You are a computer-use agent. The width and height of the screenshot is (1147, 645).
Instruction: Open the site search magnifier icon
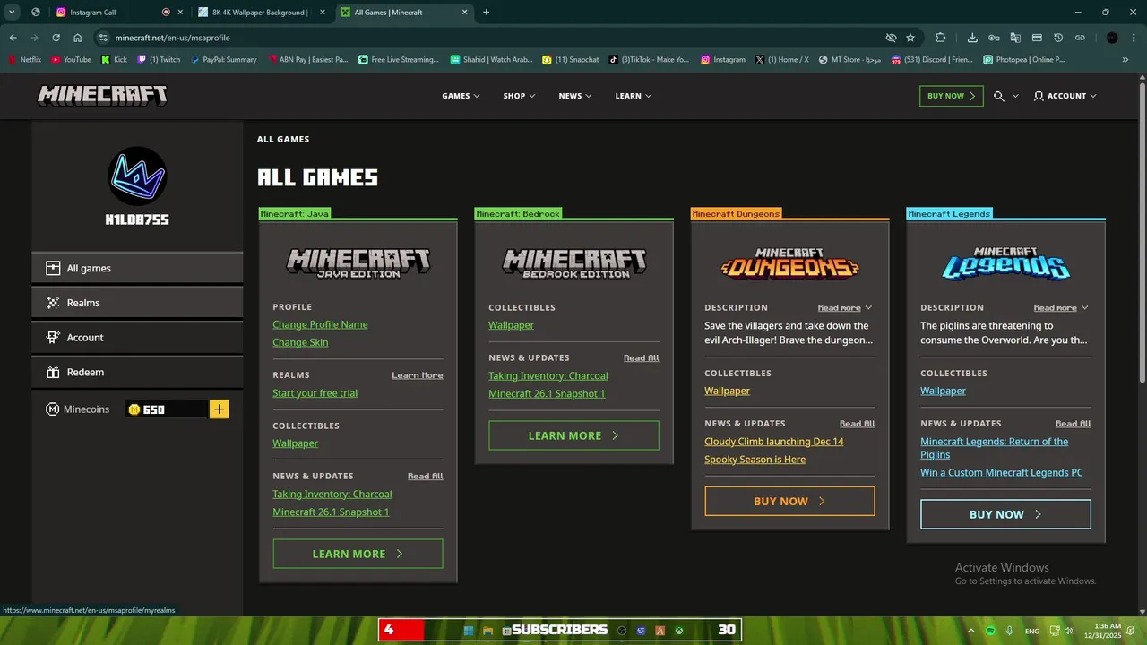tap(999, 96)
